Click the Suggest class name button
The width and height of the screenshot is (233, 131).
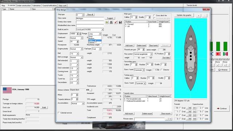(x=110, y=18)
